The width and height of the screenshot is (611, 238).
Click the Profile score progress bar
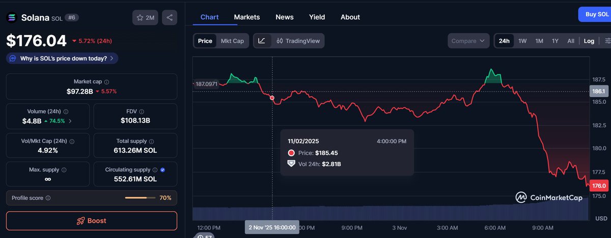140,198
